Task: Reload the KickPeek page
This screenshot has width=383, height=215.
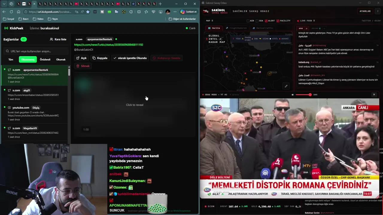Action: coord(11,12)
